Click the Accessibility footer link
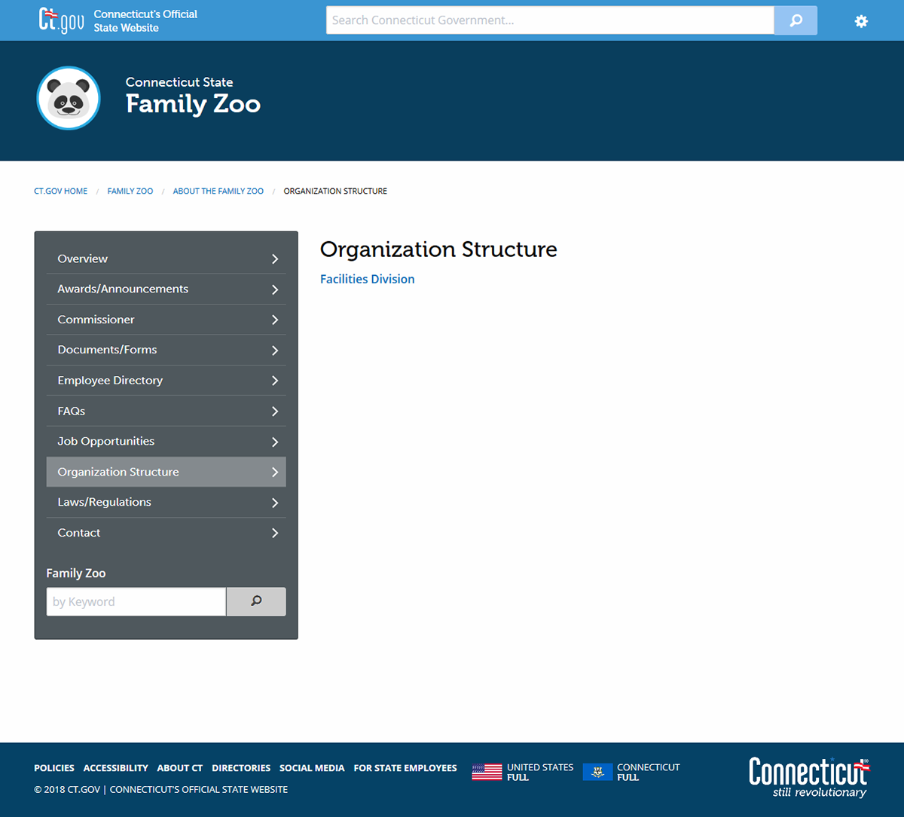This screenshot has width=904, height=817. click(115, 768)
